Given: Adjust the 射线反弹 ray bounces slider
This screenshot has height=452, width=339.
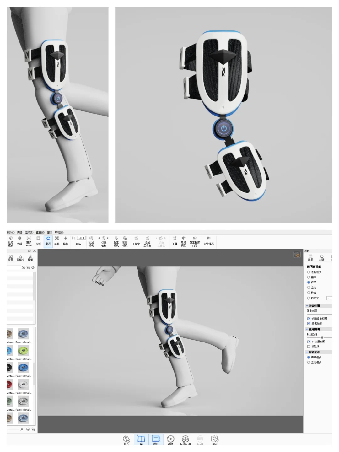Looking at the screenshot, I should coord(322,338).
